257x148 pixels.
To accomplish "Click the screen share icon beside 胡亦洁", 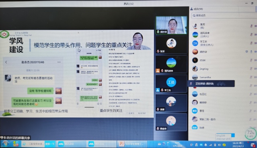I will (x=247, y=52).
